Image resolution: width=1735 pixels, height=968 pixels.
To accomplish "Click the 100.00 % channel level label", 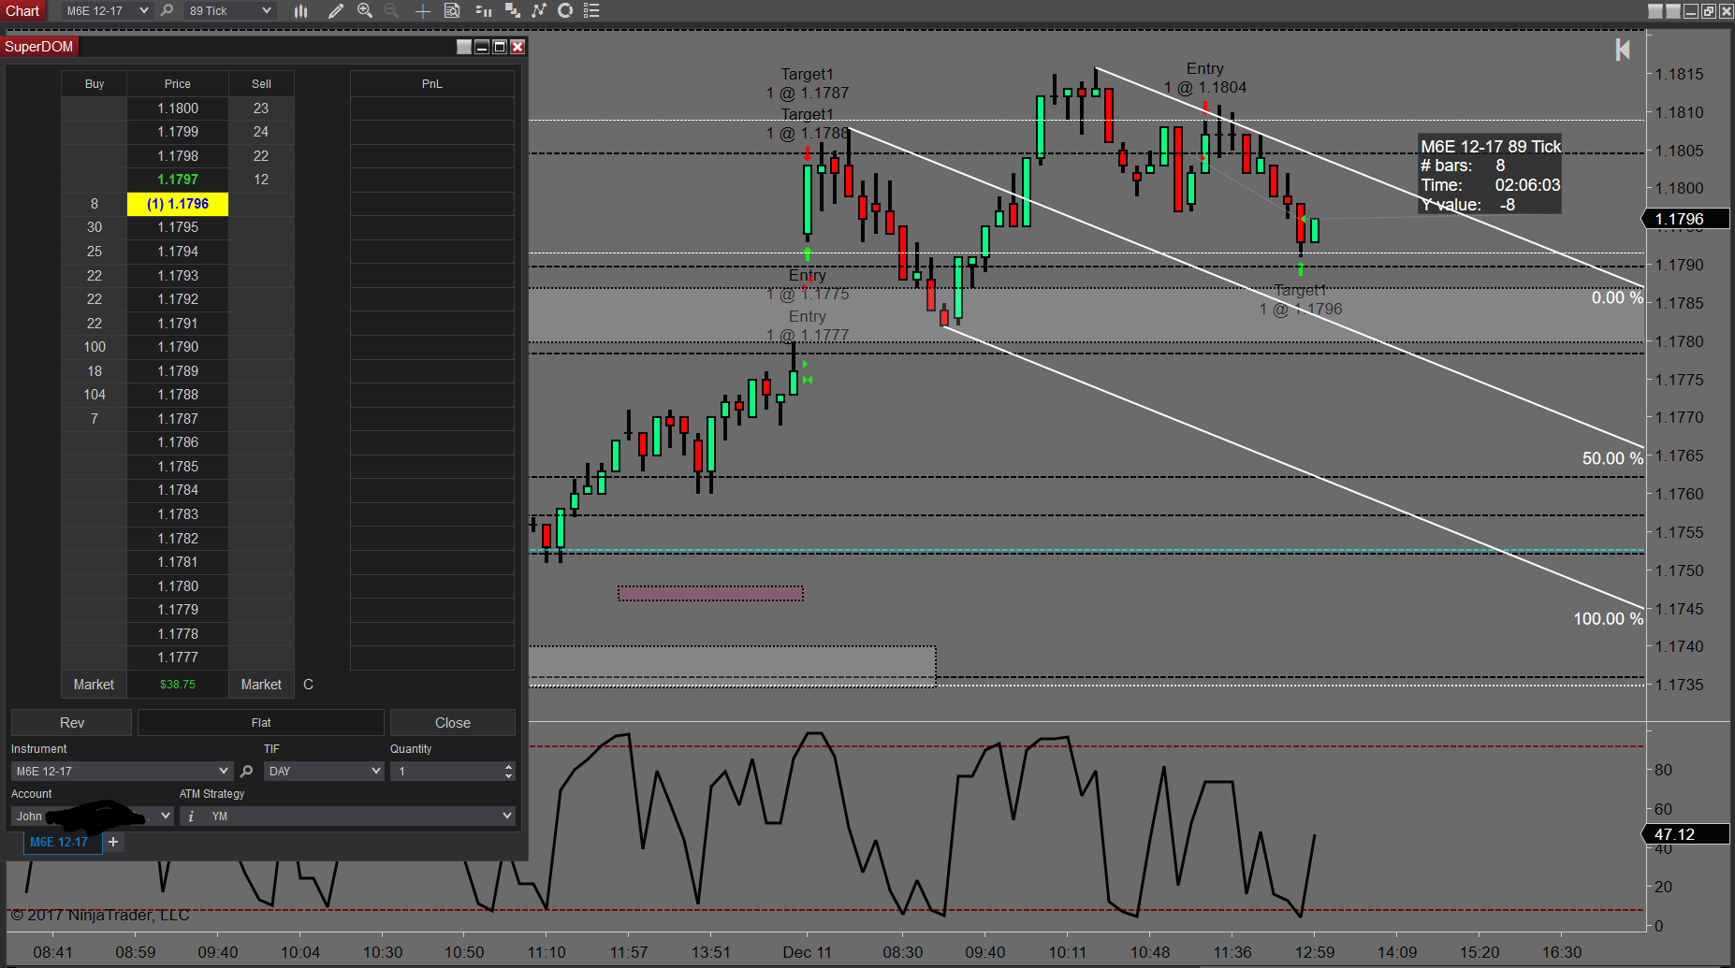I will point(1608,618).
